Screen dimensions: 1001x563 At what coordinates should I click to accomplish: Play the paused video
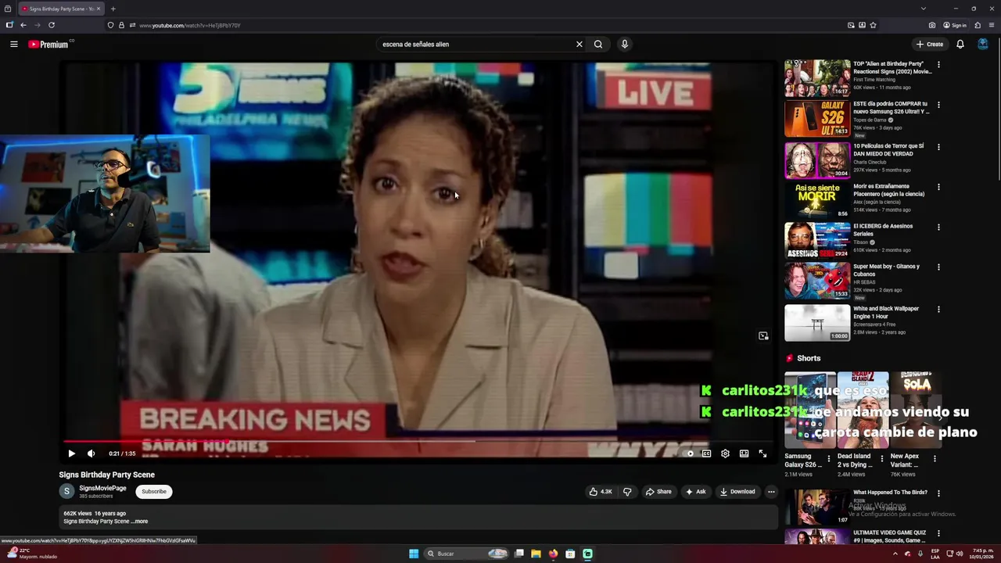point(71,454)
